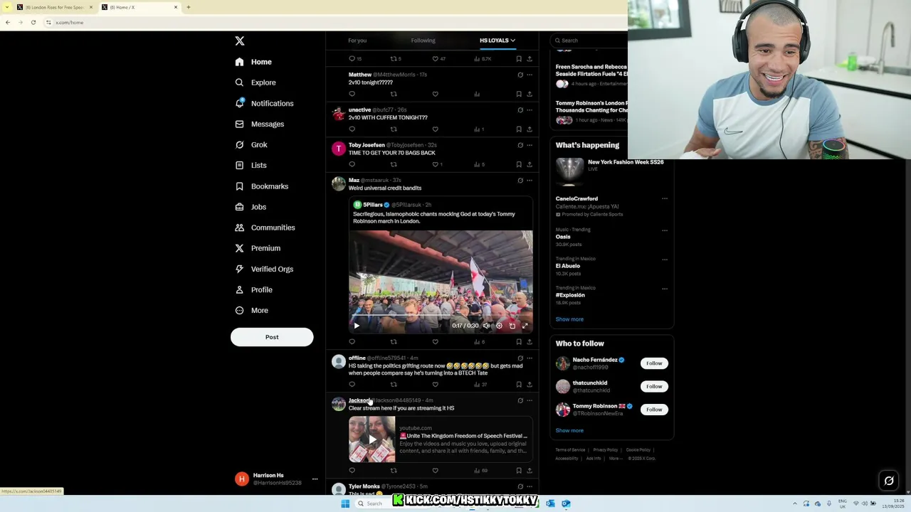Open Notifications with the bell icon
The height and width of the screenshot is (512, 911).
[240, 103]
